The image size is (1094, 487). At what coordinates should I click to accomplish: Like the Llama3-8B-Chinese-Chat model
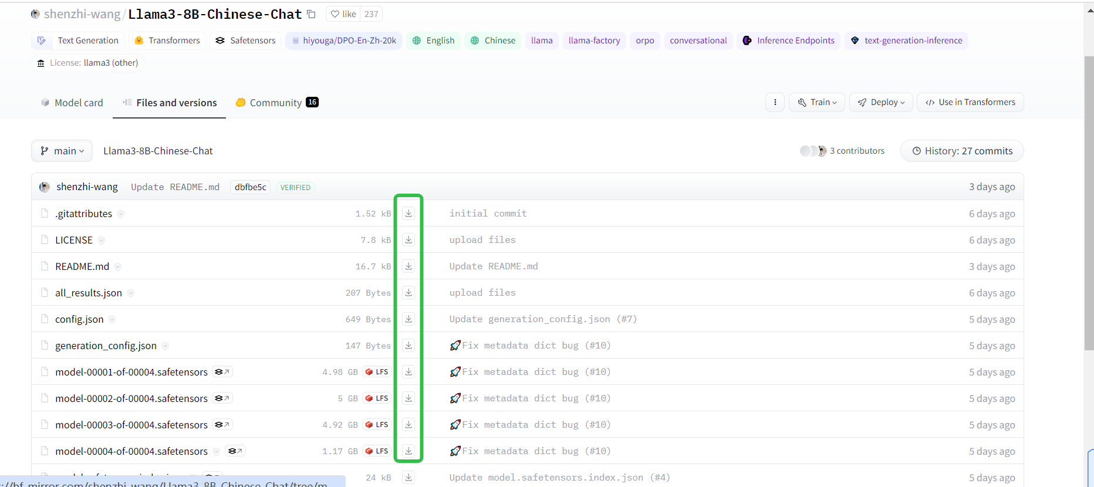click(x=343, y=14)
